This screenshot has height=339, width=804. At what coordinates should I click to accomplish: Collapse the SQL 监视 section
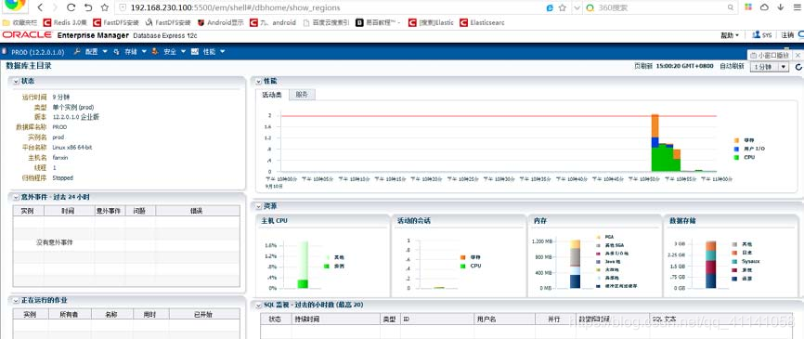pos(258,305)
